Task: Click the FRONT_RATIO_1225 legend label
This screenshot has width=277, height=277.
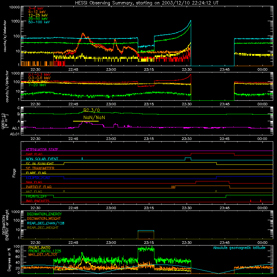Action: pyautogui.click(x=45, y=251)
